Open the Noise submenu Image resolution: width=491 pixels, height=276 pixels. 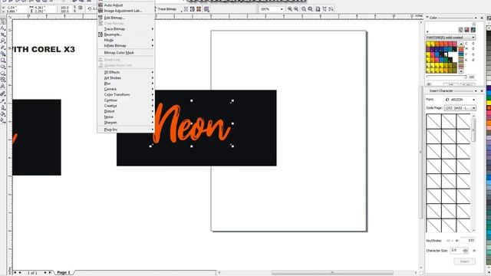point(126,117)
